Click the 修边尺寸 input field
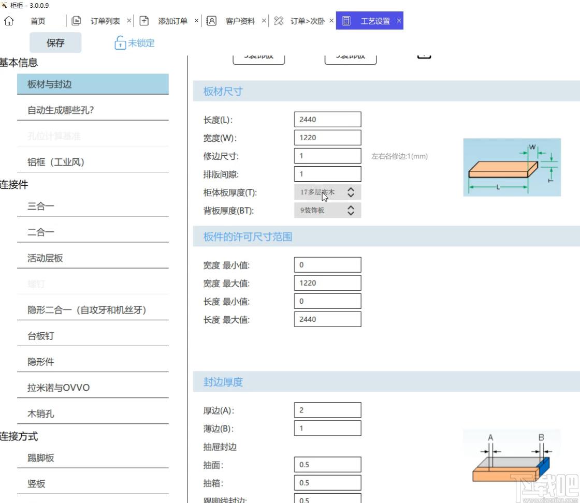 [x=327, y=156]
